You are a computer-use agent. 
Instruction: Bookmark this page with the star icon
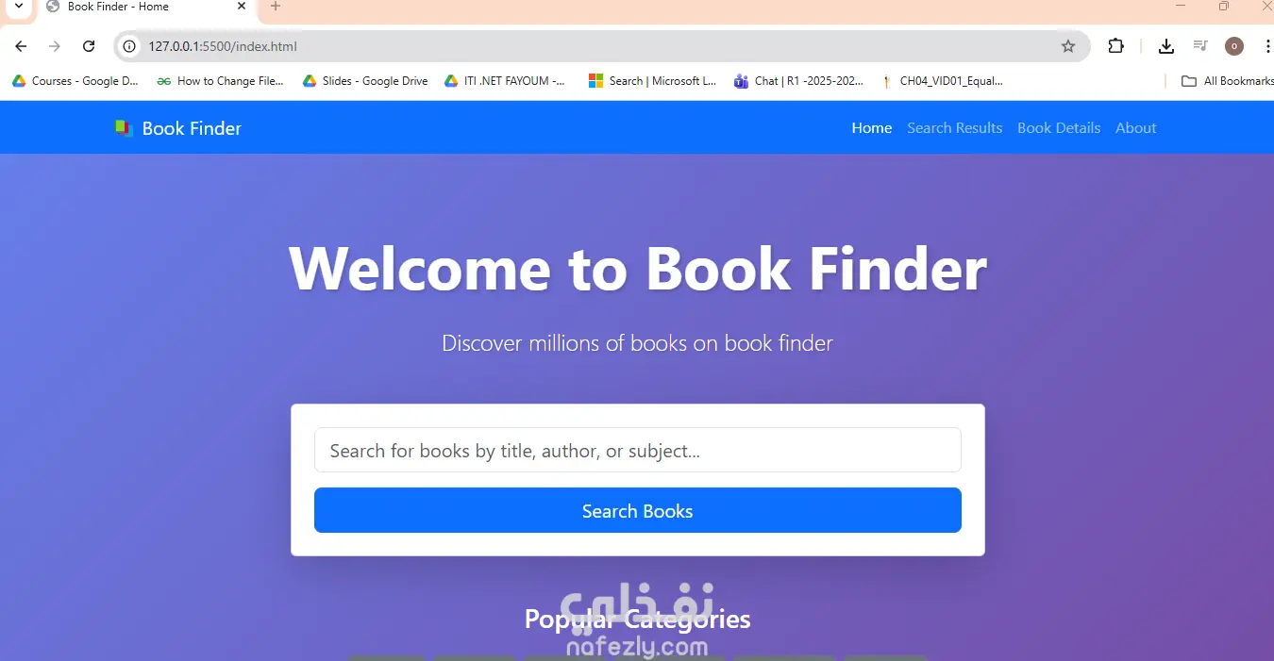(1068, 46)
